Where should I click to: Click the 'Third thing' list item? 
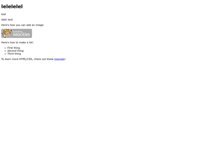pos(14,54)
